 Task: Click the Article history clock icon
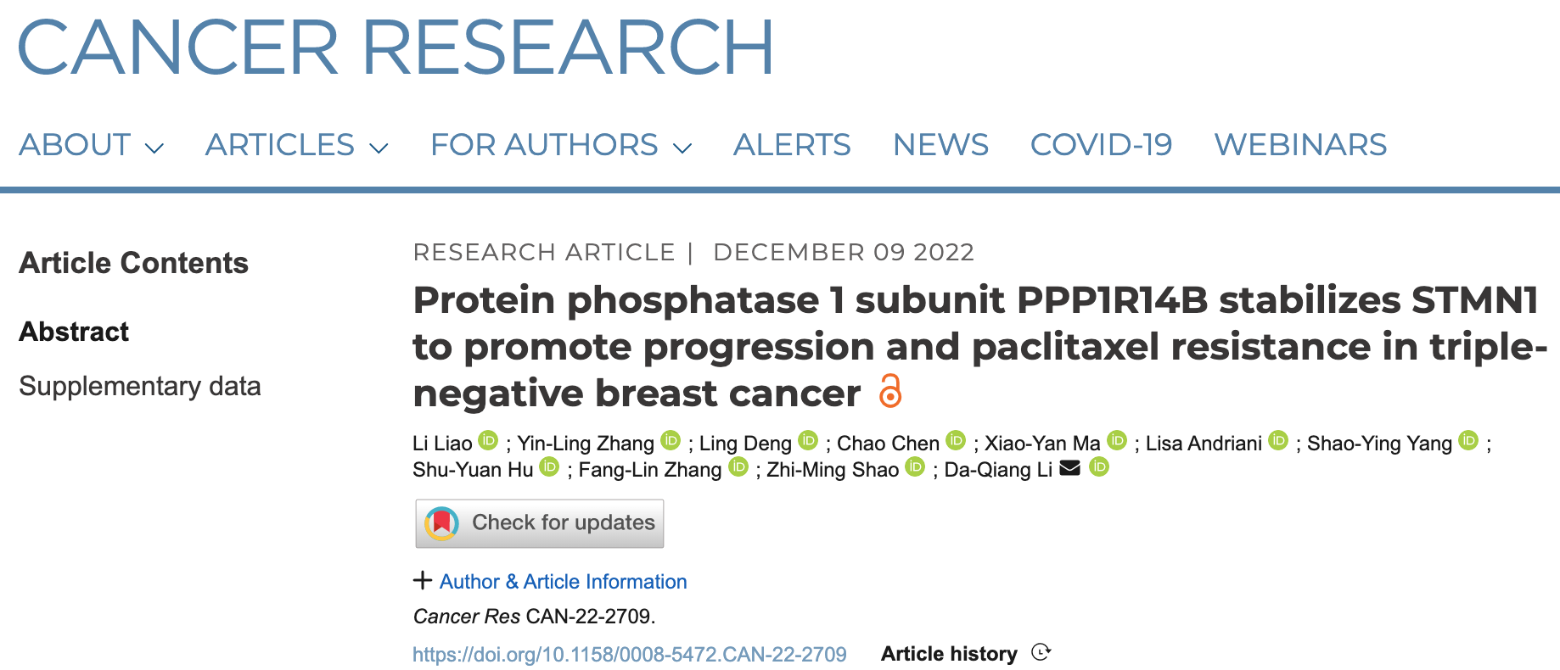[x=1041, y=652]
